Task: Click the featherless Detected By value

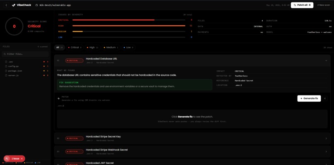Action: point(241,76)
